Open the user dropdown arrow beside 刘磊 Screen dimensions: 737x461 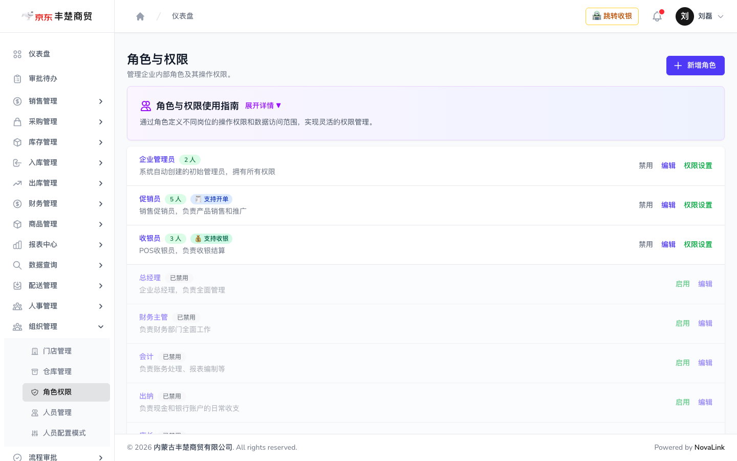coord(721,16)
